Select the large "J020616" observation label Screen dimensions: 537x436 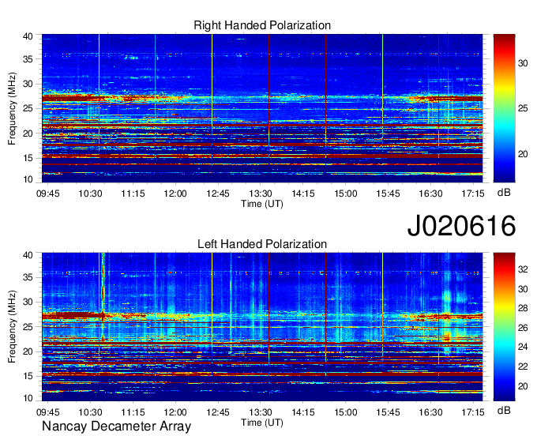pos(461,226)
